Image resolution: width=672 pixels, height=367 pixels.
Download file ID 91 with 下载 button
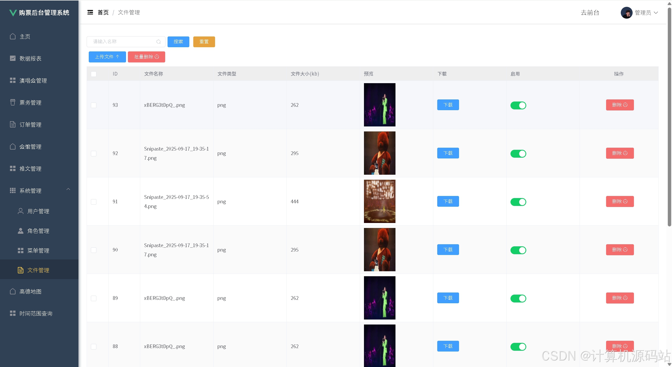(x=448, y=201)
